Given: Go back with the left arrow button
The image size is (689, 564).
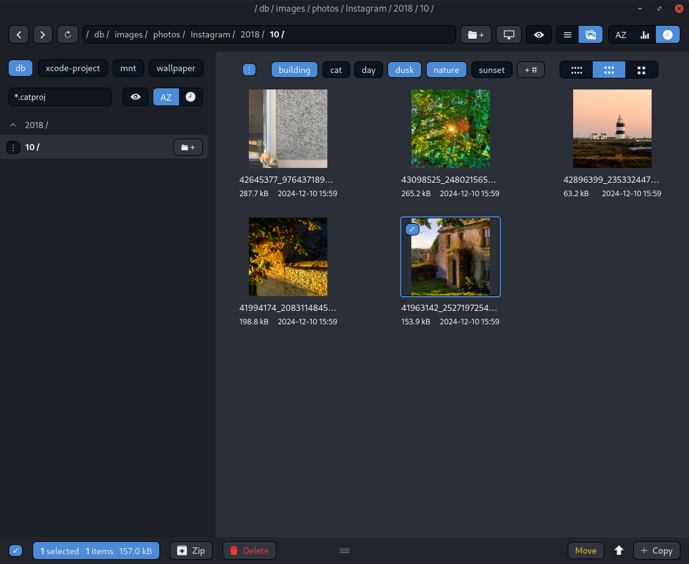Looking at the screenshot, I should [x=19, y=35].
